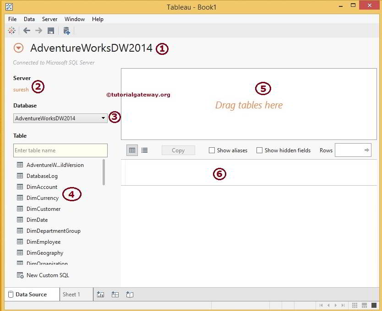Create a new story icon
This screenshot has width=382, height=311.
coord(130,295)
